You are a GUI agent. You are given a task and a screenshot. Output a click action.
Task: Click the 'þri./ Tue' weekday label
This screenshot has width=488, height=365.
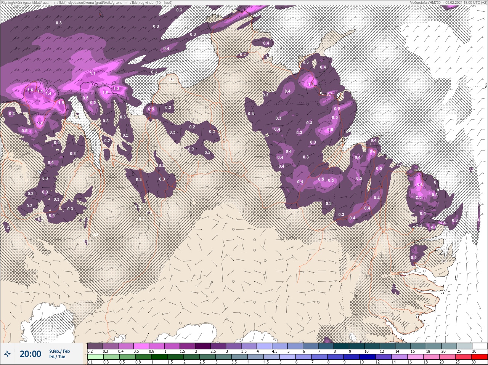click(57, 357)
